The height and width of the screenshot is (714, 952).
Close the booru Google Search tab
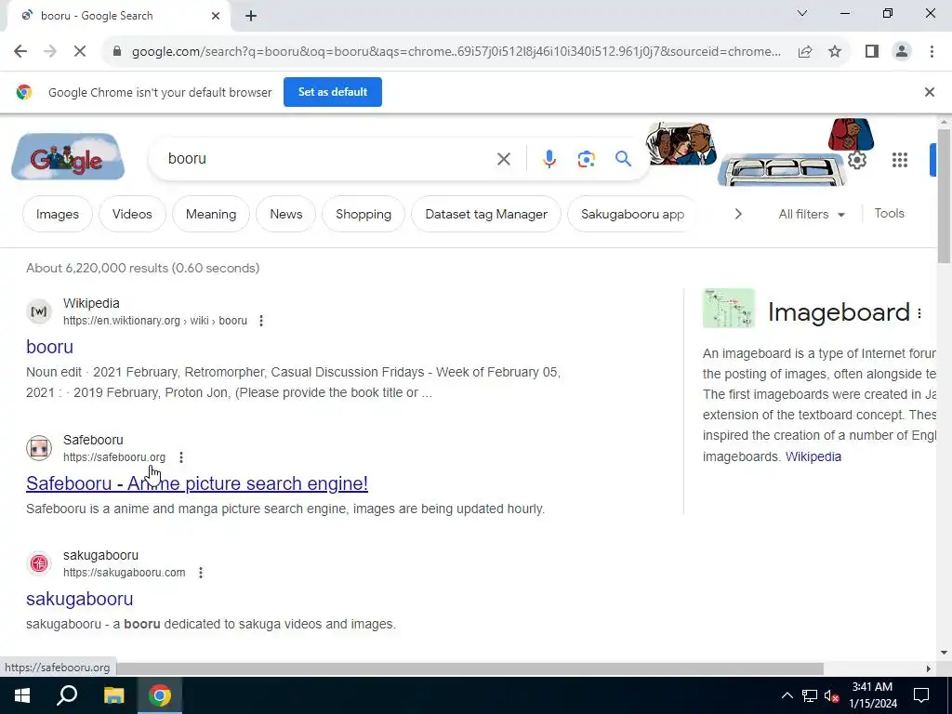215,16
